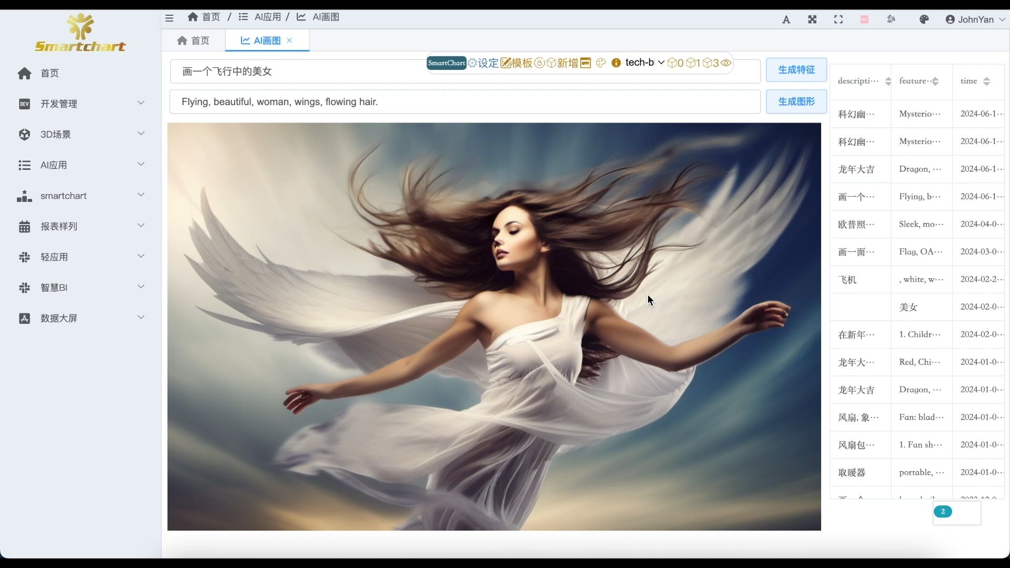1010x568 pixels.
Task: Click the generated winged woman image
Action: click(x=494, y=327)
